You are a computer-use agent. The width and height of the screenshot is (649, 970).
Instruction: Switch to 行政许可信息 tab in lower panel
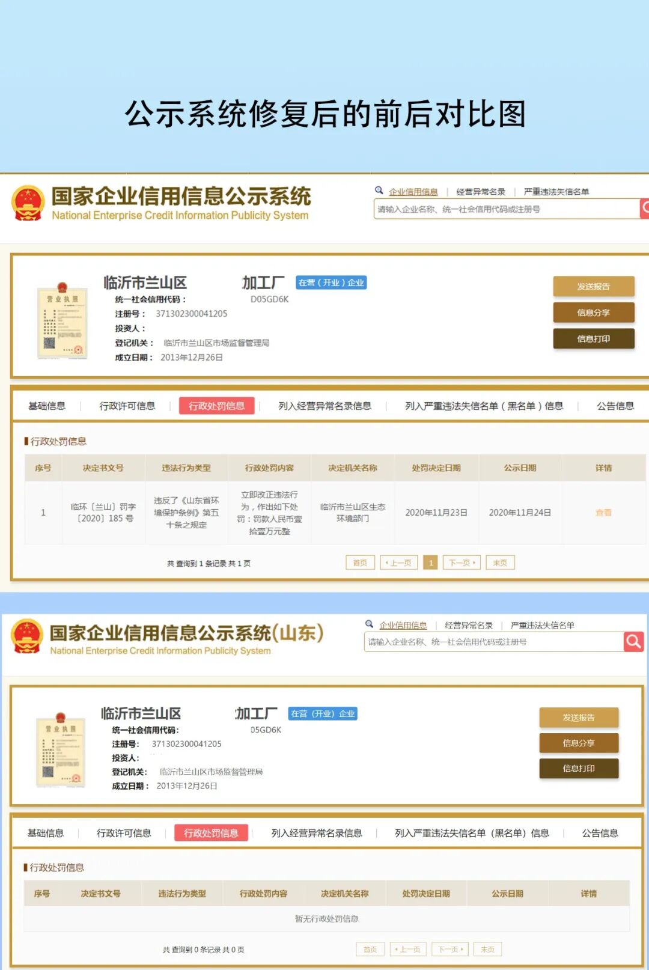pyautogui.click(x=124, y=833)
